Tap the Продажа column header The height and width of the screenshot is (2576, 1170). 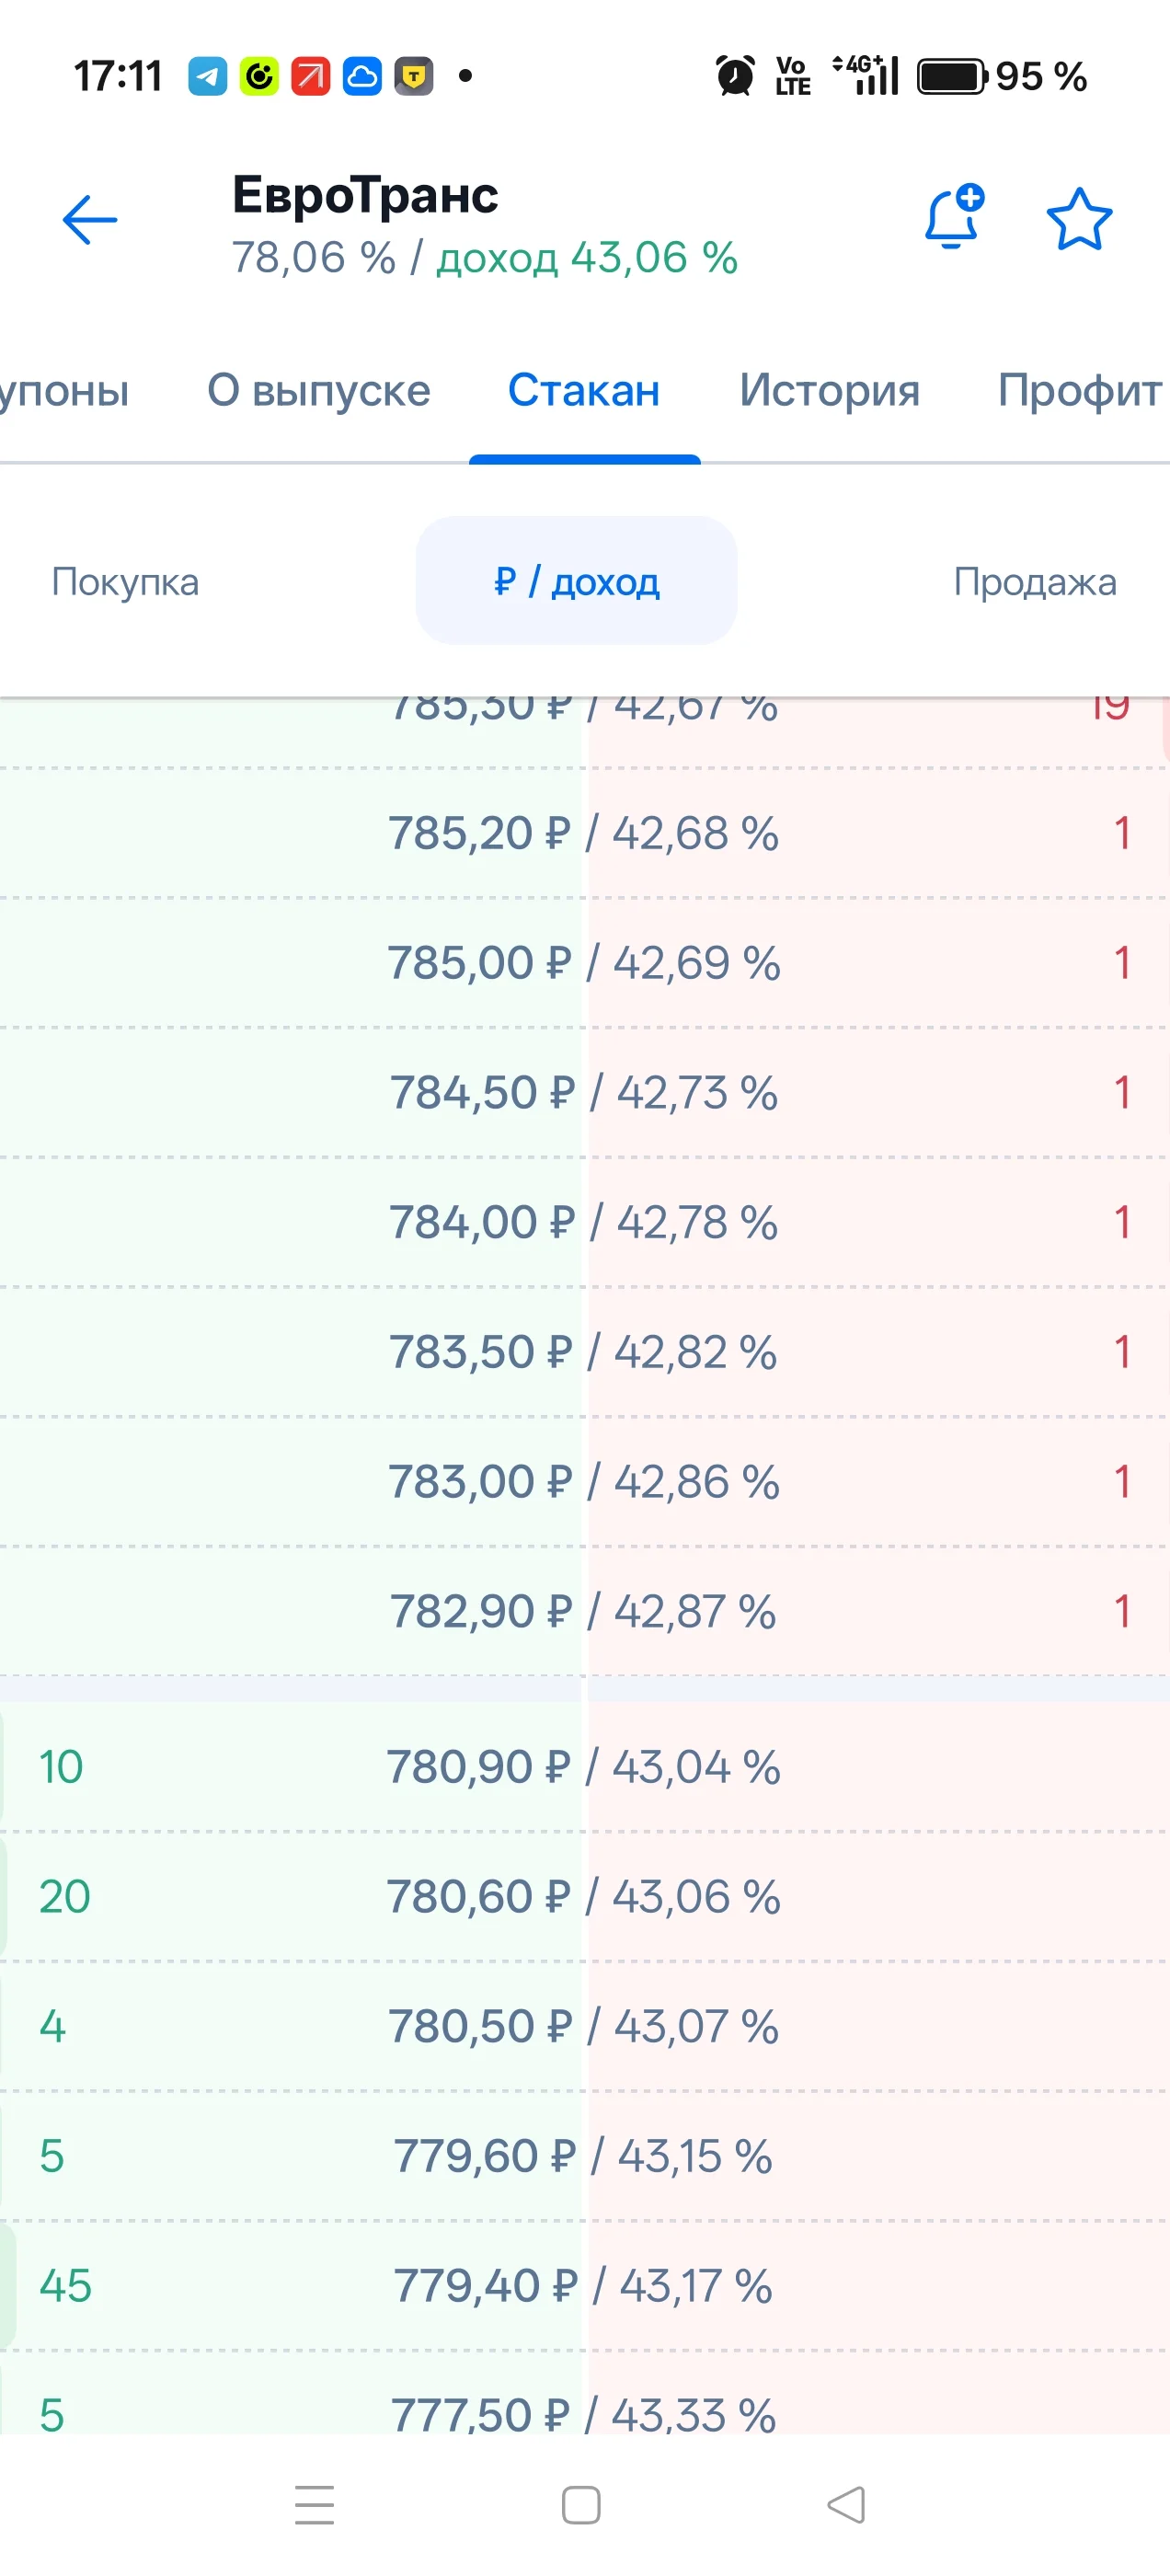[1035, 582]
